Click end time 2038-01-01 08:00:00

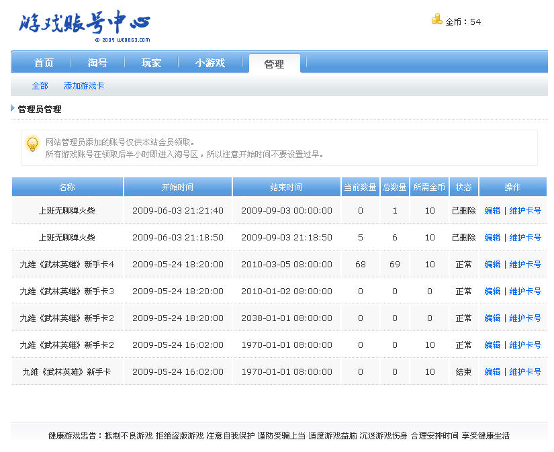[x=287, y=318]
